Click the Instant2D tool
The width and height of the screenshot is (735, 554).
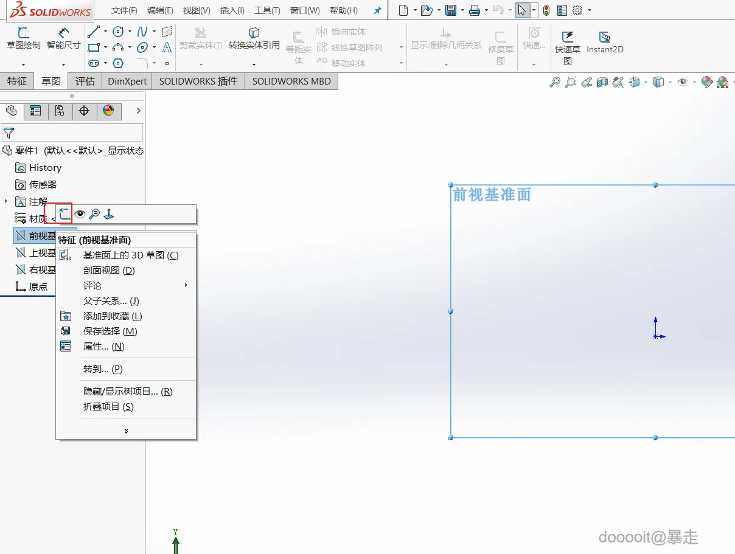pyautogui.click(x=605, y=43)
